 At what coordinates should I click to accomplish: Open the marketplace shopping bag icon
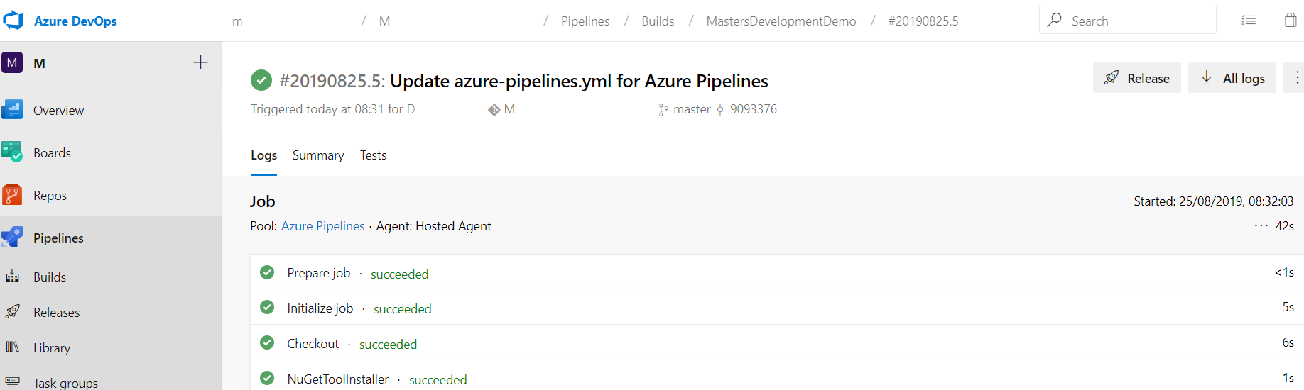(x=1291, y=20)
